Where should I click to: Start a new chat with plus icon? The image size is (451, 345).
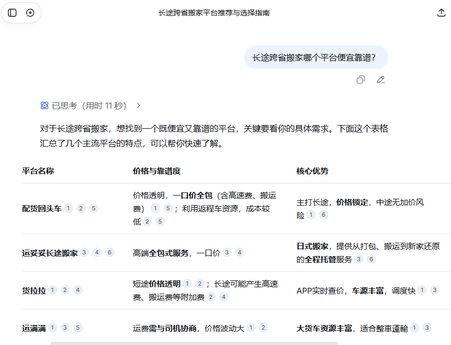[x=30, y=13]
